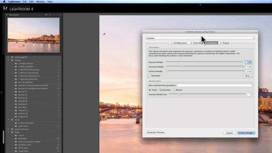Viewport: 272px width, 153px height.
Task: Open the Help menu
Action: 50,2
